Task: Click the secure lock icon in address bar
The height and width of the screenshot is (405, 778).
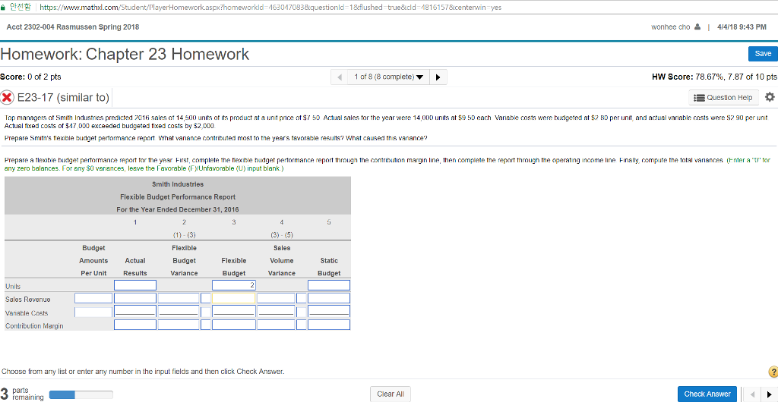Action: point(3,7)
